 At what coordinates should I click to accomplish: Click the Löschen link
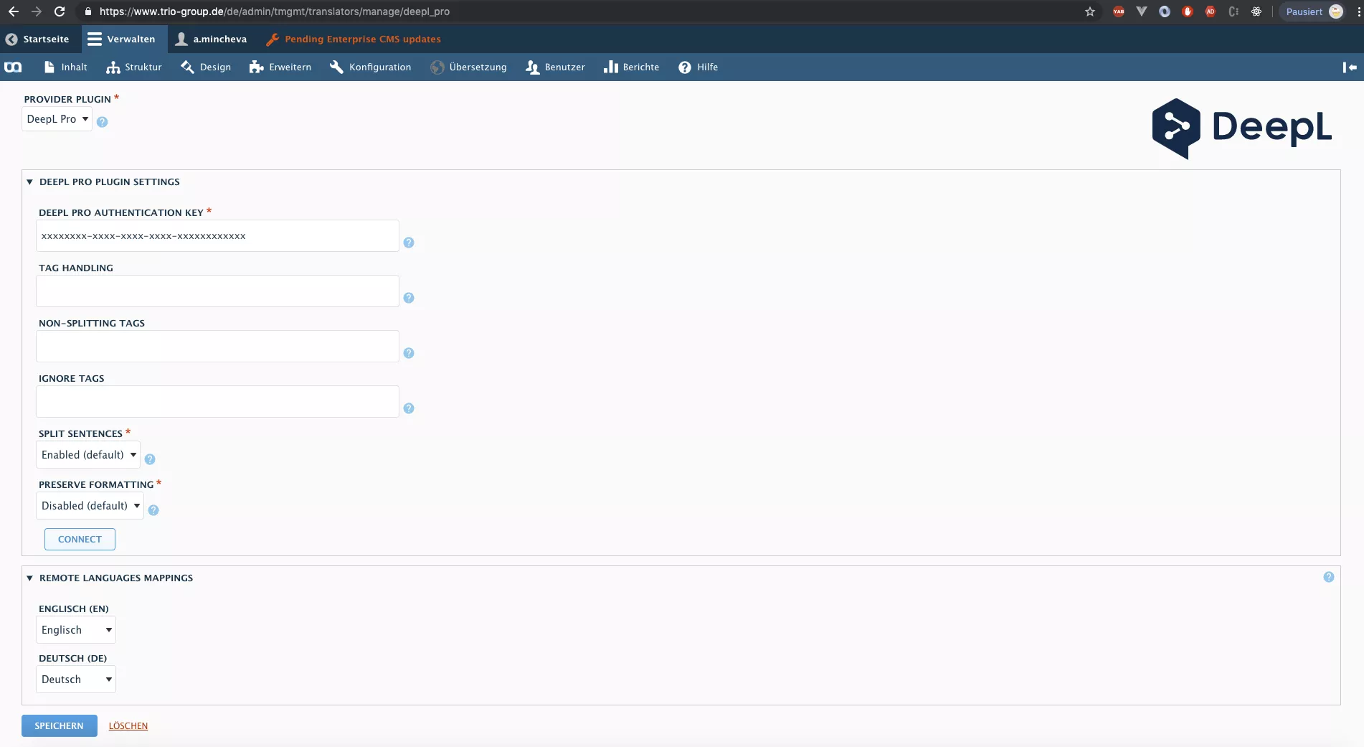pos(128,725)
